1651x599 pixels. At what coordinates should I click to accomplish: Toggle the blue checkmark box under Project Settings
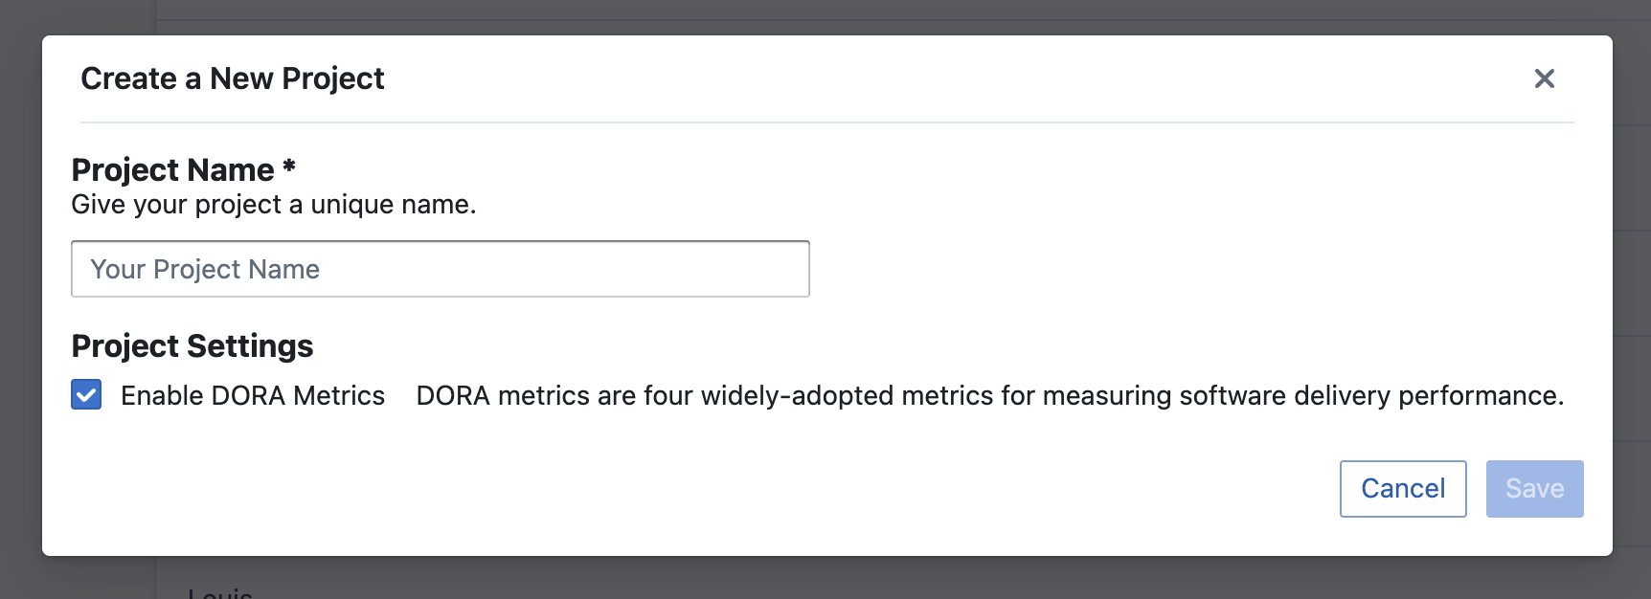click(x=86, y=394)
